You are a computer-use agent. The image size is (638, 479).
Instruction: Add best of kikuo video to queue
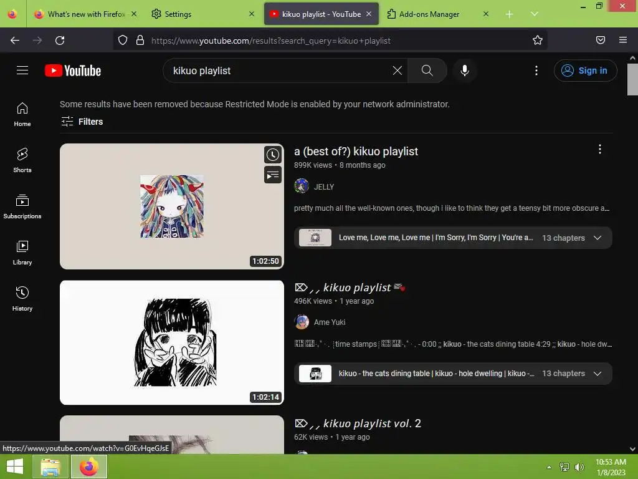click(273, 175)
